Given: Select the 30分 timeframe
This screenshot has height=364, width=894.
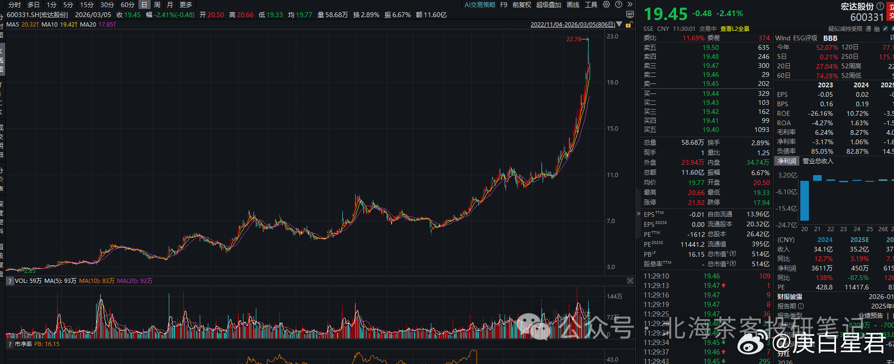Looking at the screenshot, I should click(x=107, y=5).
